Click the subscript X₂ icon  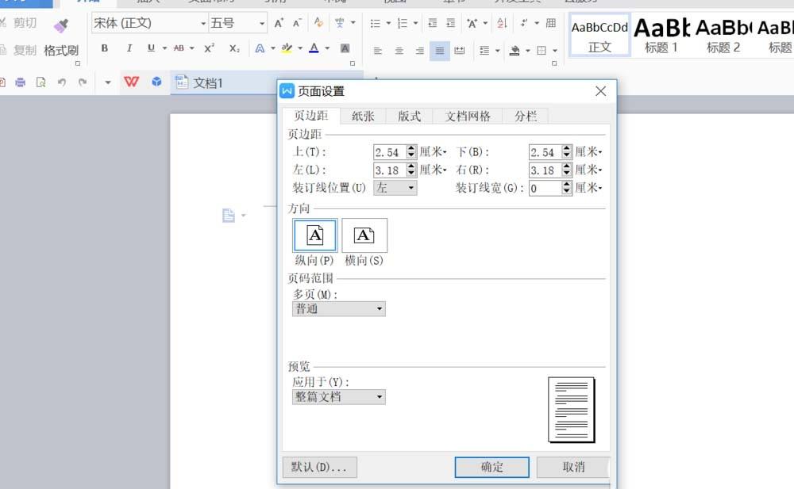[235, 48]
